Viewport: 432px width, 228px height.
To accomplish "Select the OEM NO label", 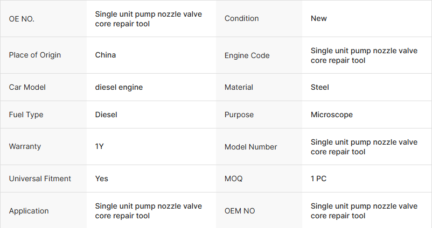I will (x=239, y=211).
